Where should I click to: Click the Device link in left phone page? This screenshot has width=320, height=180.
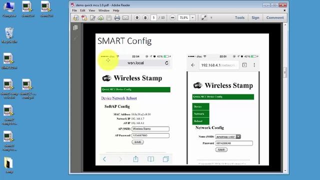(x=106, y=98)
